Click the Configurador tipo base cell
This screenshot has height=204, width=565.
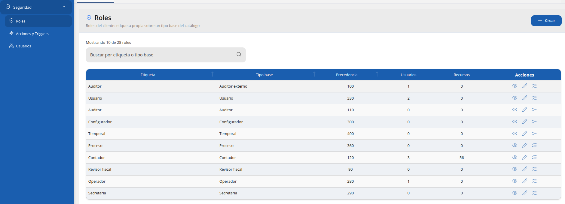click(231, 122)
